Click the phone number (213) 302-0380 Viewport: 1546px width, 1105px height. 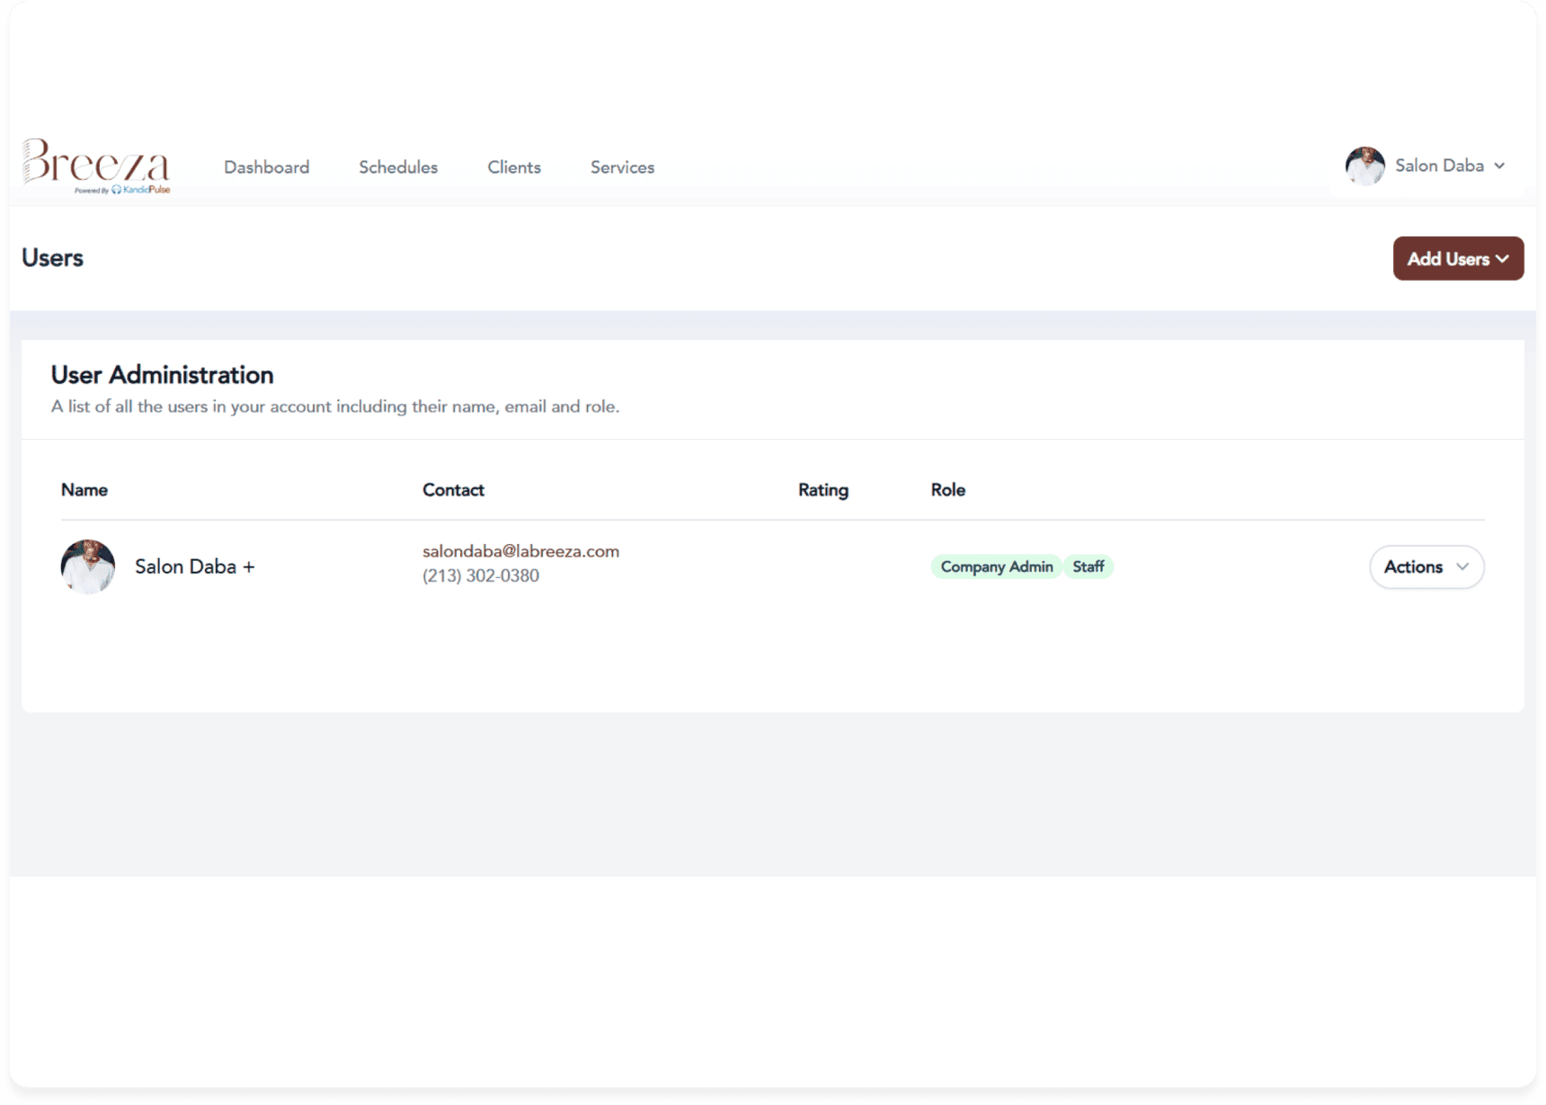pyautogui.click(x=481, y=576)
